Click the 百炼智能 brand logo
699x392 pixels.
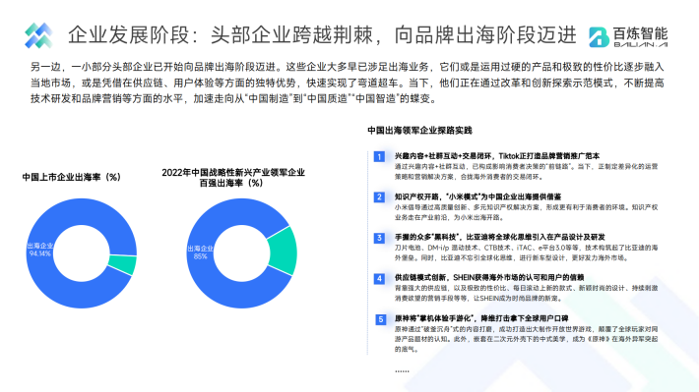tap(628, 36)
